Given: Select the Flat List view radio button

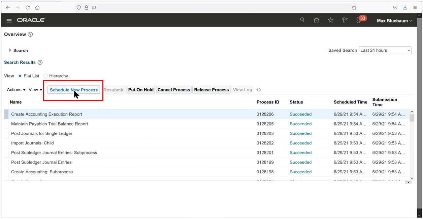Looking at the screenshot, I should point(20,76).
